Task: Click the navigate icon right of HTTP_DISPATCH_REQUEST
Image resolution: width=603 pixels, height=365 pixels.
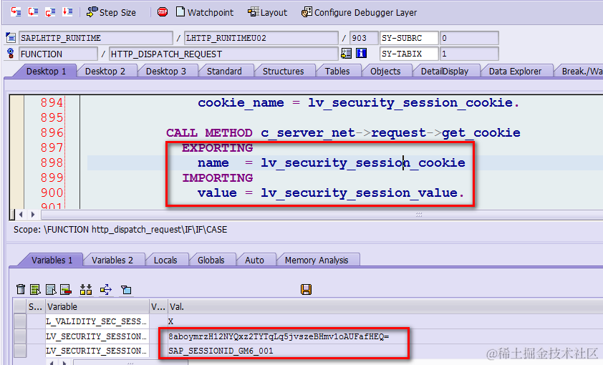Action: (x=346, y=54)
